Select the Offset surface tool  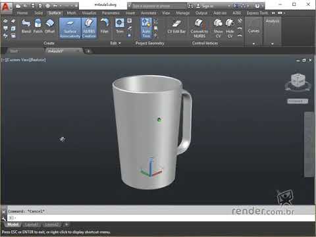(49, 26)
